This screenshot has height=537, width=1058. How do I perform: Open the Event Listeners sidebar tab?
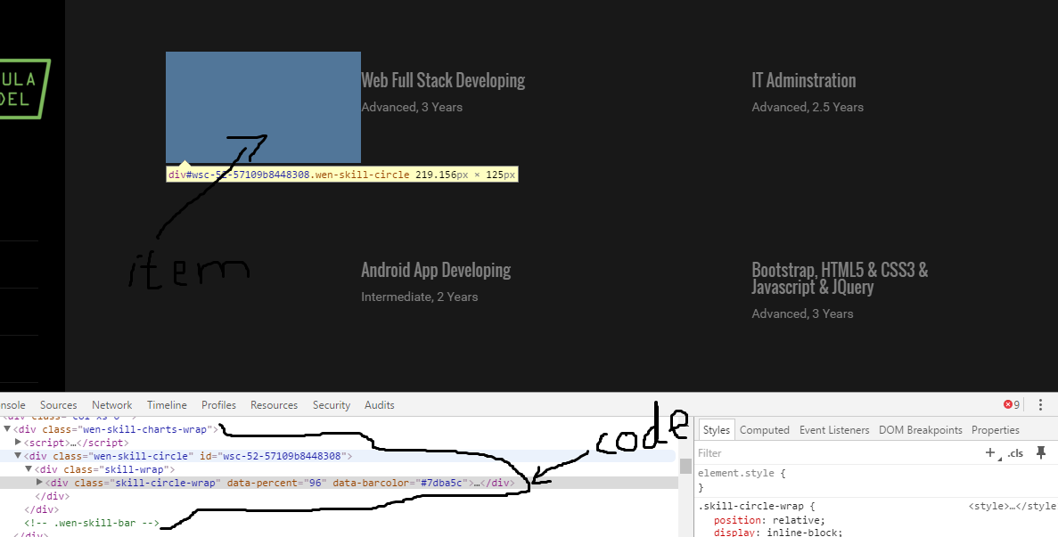click(834, 430)
